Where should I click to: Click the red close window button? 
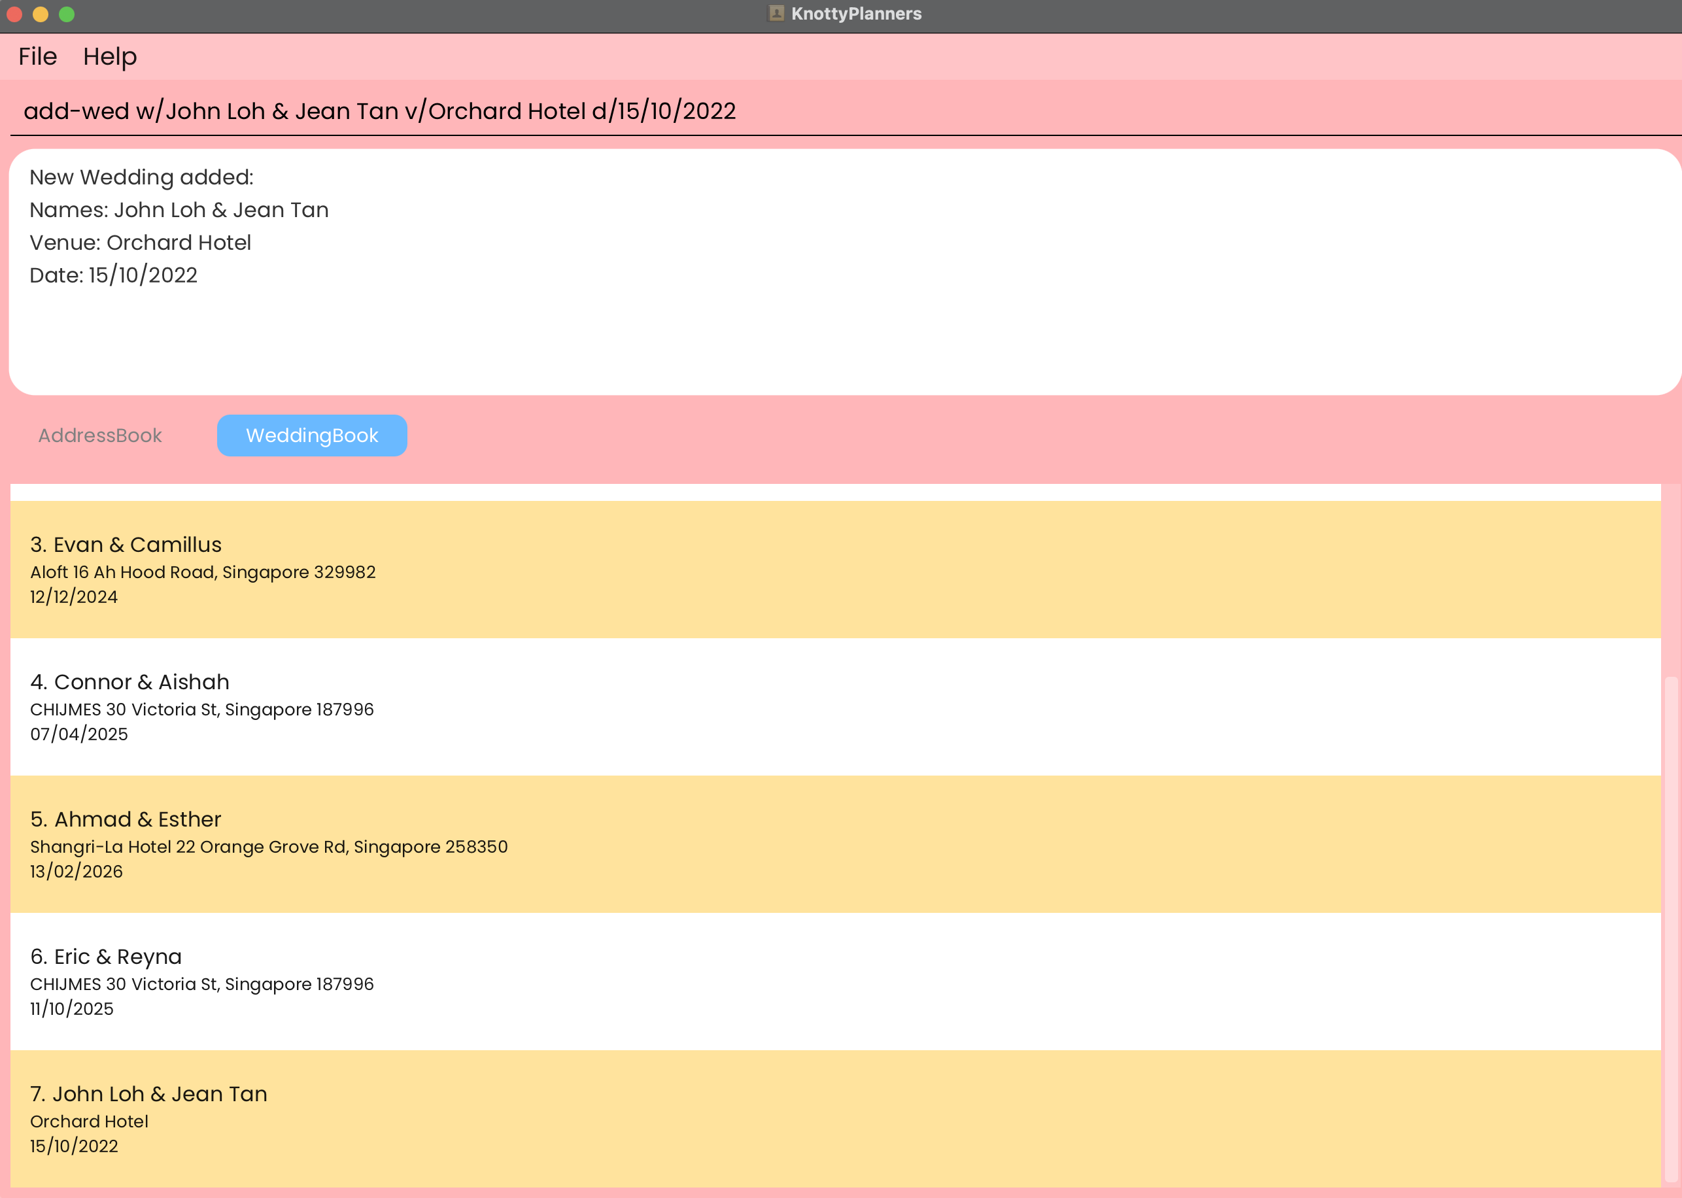pyautogui.click(x=14, y=14)
